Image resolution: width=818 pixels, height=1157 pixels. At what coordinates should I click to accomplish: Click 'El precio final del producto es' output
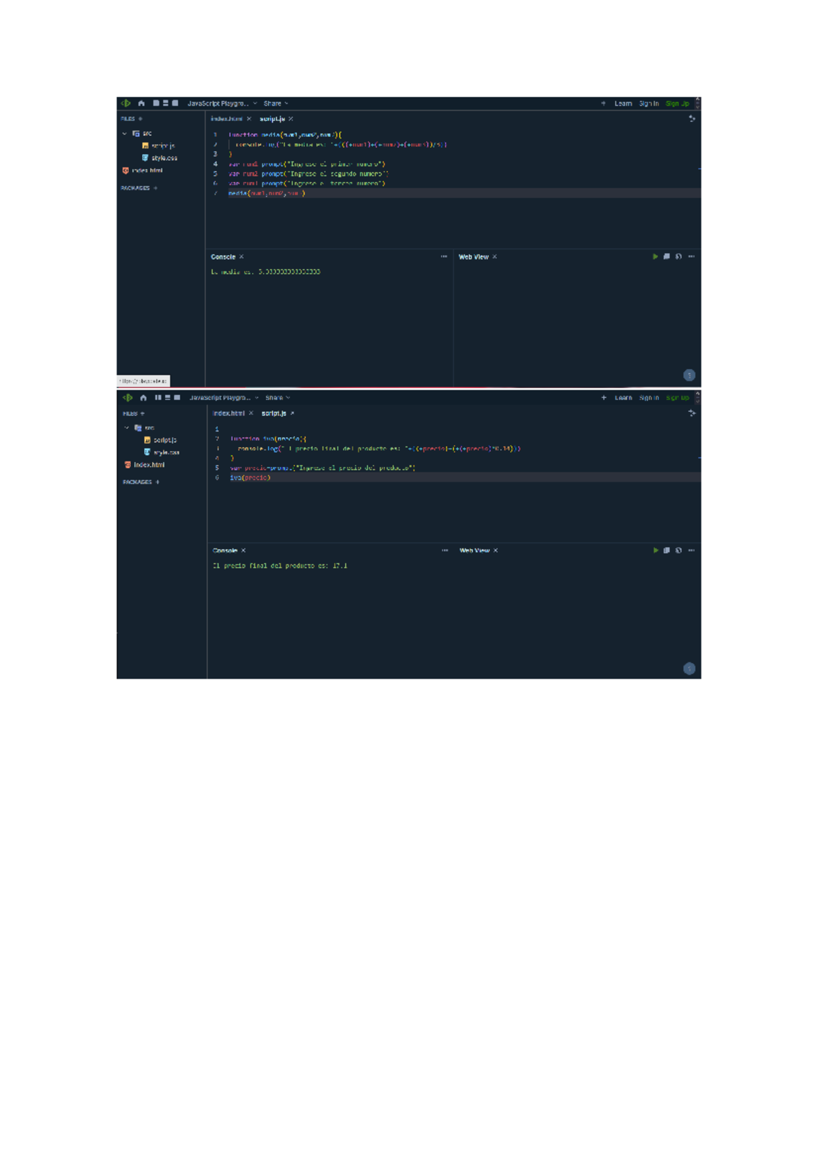coord(280,566)
